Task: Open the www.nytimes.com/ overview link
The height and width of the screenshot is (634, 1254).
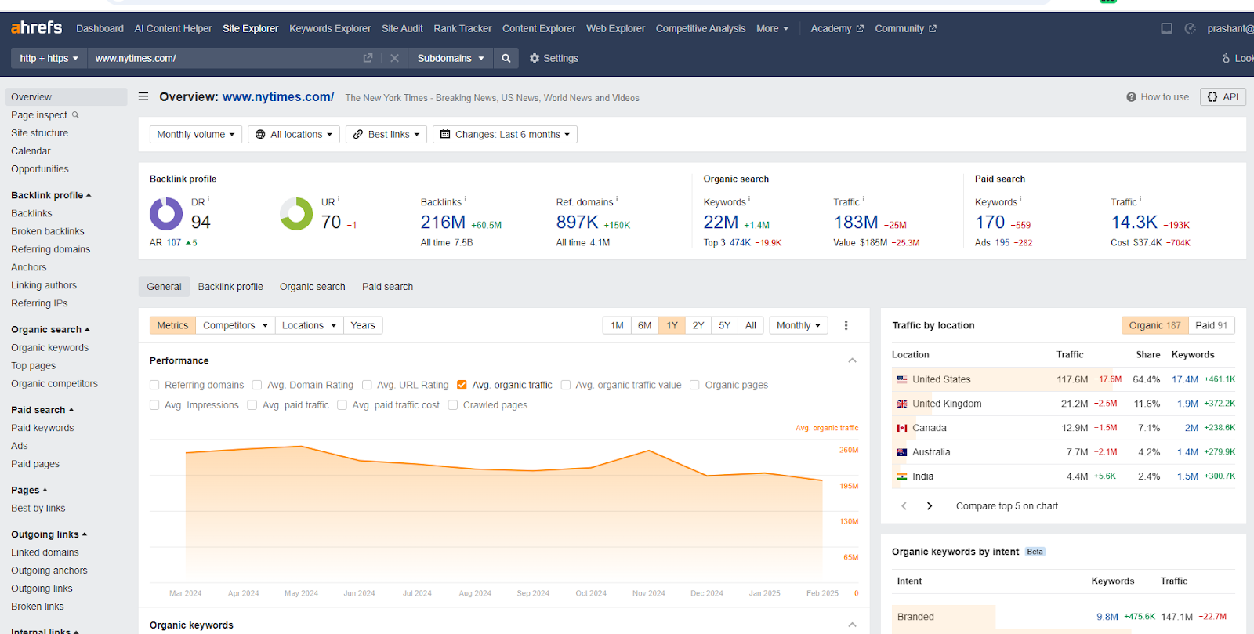Action: click(x=278, y=97)
